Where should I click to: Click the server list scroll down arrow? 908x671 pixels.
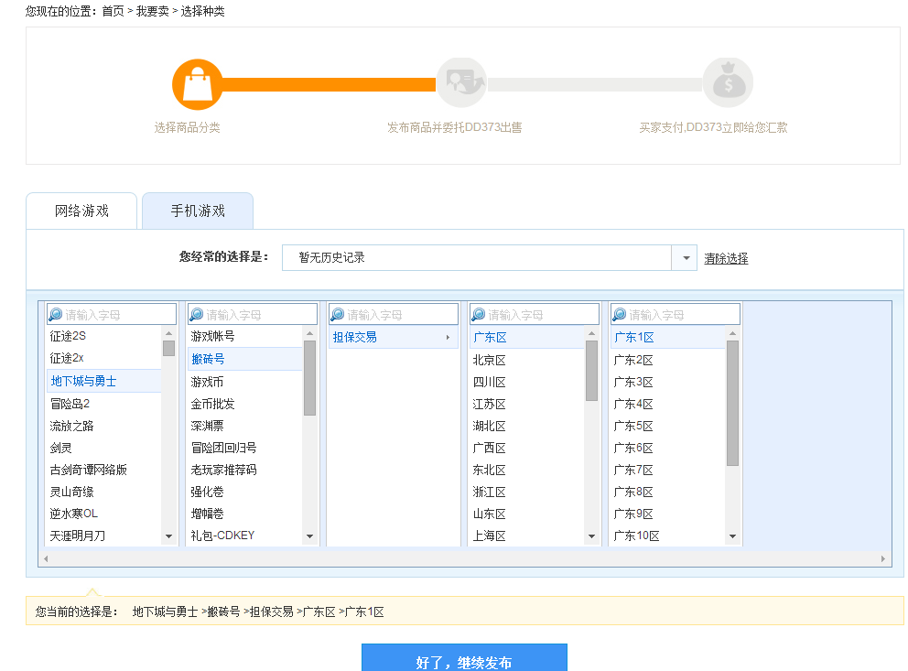(x=732, y=536)
